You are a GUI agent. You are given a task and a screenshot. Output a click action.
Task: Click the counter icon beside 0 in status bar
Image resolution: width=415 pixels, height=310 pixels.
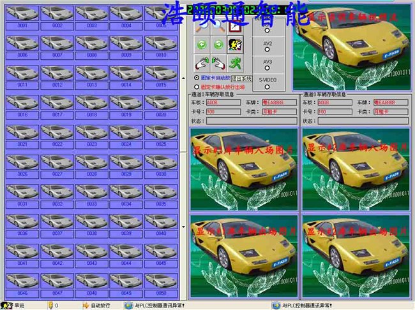click(x=50, y=306)
